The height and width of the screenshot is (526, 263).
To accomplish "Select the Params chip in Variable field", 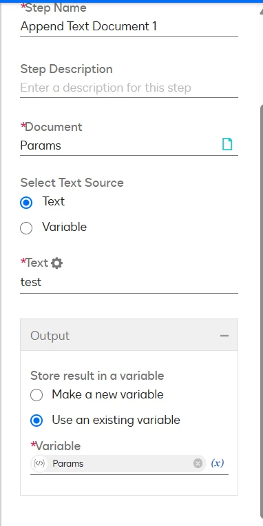I will 118,463.
